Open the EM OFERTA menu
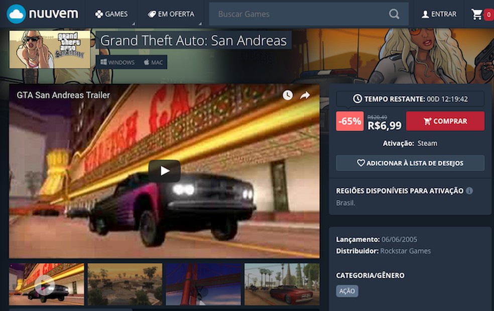 tap(171, 14)
